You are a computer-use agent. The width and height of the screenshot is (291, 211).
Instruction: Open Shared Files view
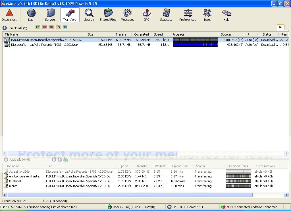point(108,15)
